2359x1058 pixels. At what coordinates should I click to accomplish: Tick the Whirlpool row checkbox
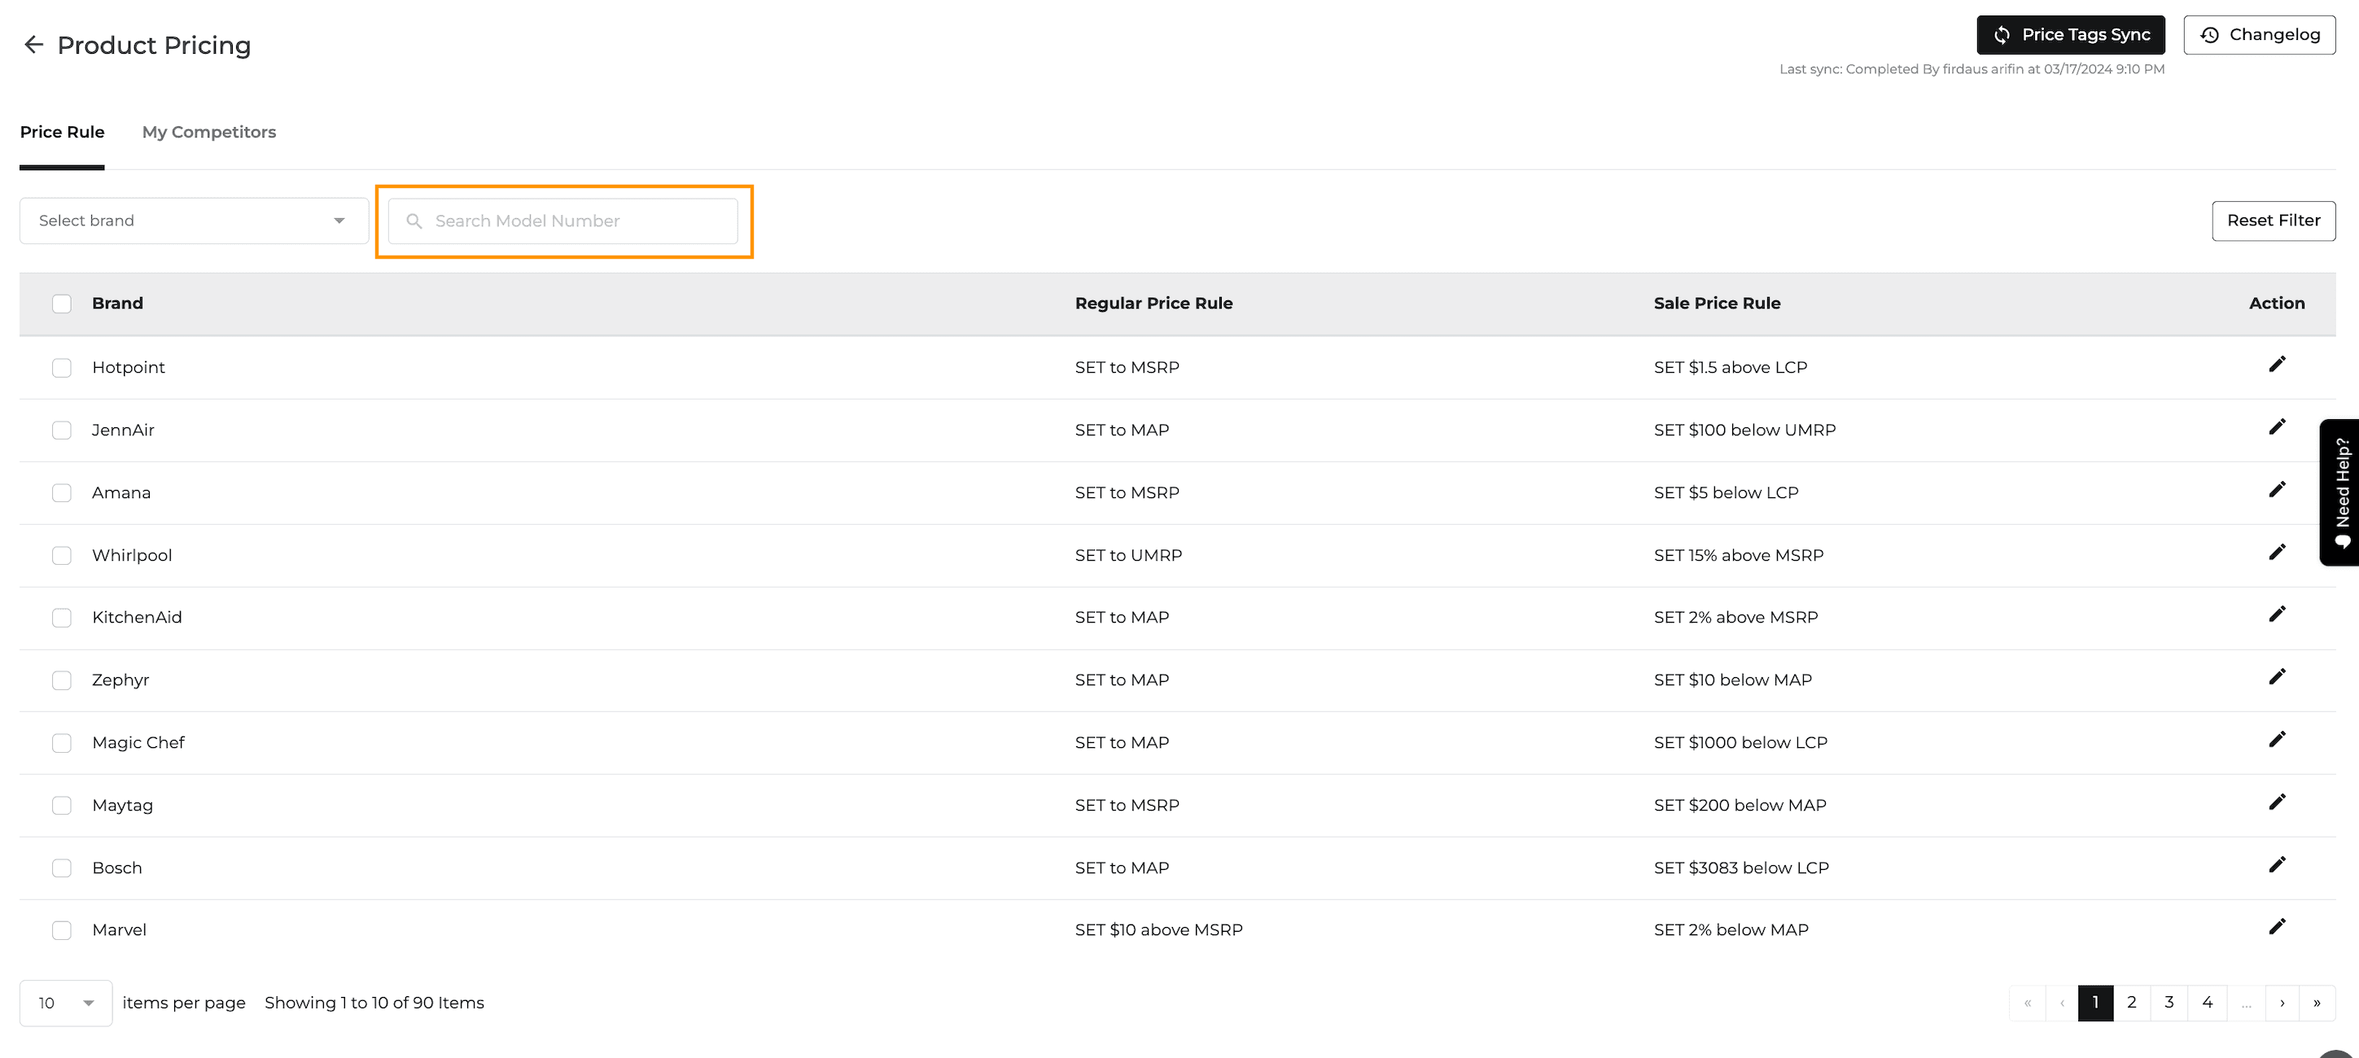(61, 556)
